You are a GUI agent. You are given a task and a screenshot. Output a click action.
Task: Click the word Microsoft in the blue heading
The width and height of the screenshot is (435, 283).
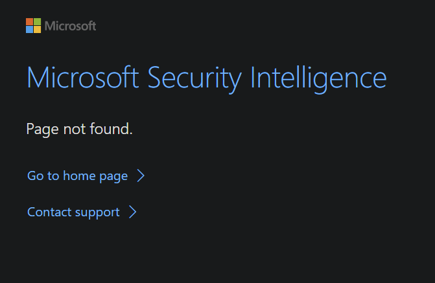pos(83,78)
